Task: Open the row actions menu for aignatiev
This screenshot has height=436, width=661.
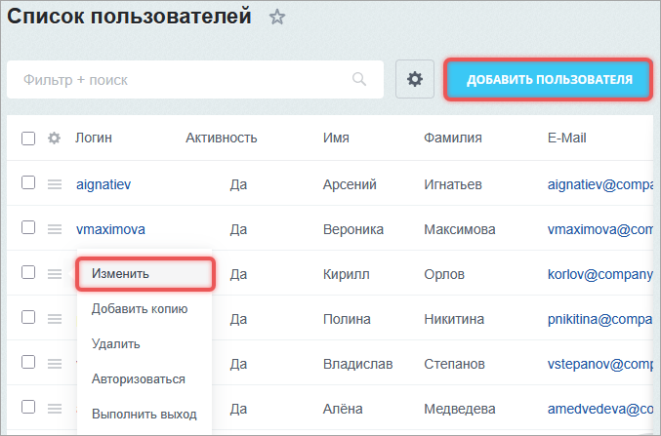Action: [x=55, y=184]
